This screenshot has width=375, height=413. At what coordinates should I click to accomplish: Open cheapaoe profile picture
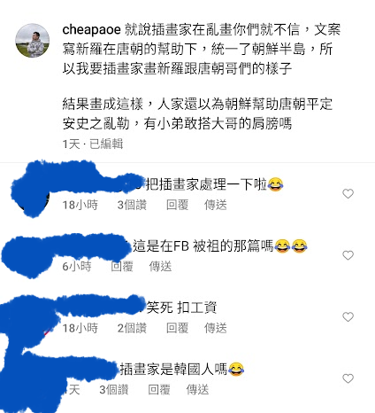tap(33, 41)
